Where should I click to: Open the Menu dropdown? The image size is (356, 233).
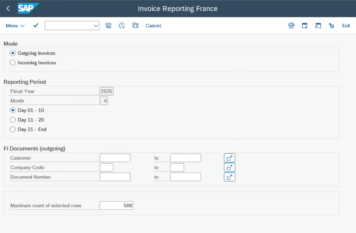(x=15, y=26)
